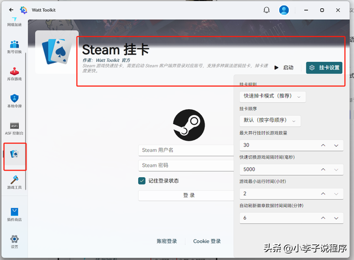Increase 自动刷新徽章数据时间间隔 value
354x260 pixels.
pos(323,218)
